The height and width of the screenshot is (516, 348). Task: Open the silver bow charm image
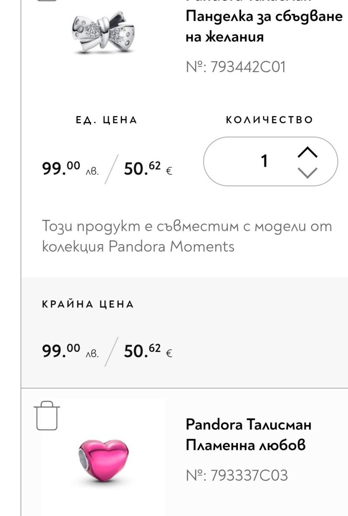click(103, 31)
